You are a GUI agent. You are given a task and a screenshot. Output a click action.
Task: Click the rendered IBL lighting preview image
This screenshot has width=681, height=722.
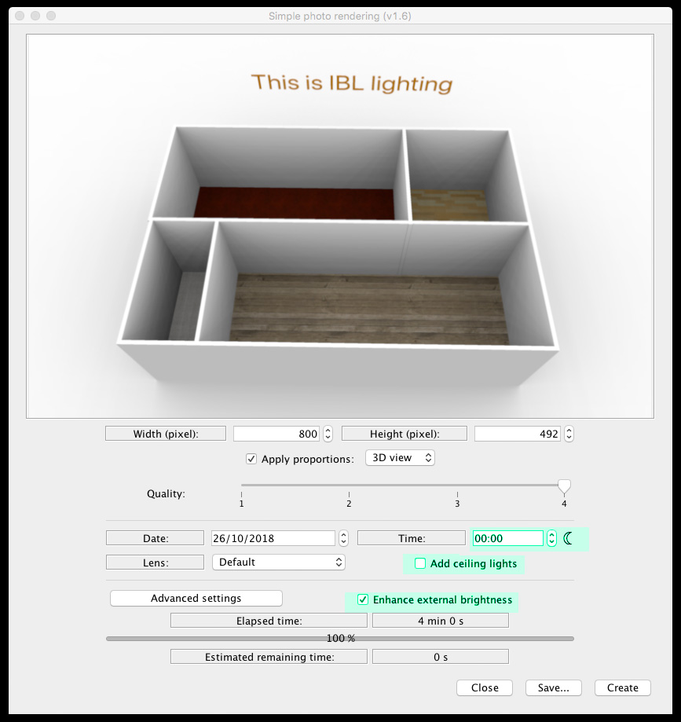pos(340,226)
